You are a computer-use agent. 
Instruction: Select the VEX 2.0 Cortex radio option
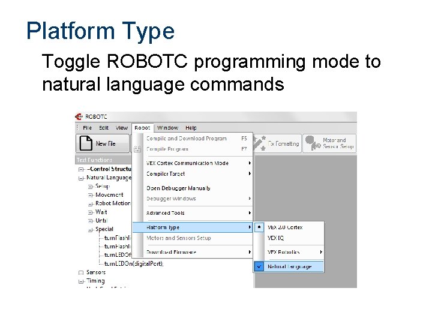coord(259,227)
